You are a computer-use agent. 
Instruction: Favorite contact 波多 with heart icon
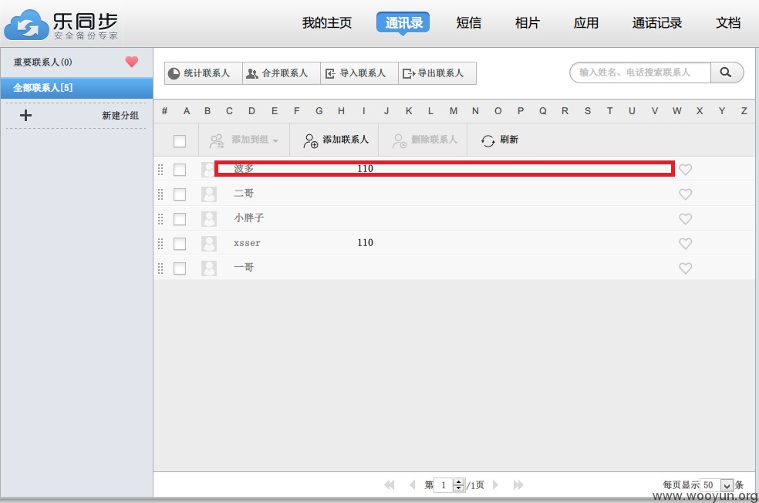(686, 170)
